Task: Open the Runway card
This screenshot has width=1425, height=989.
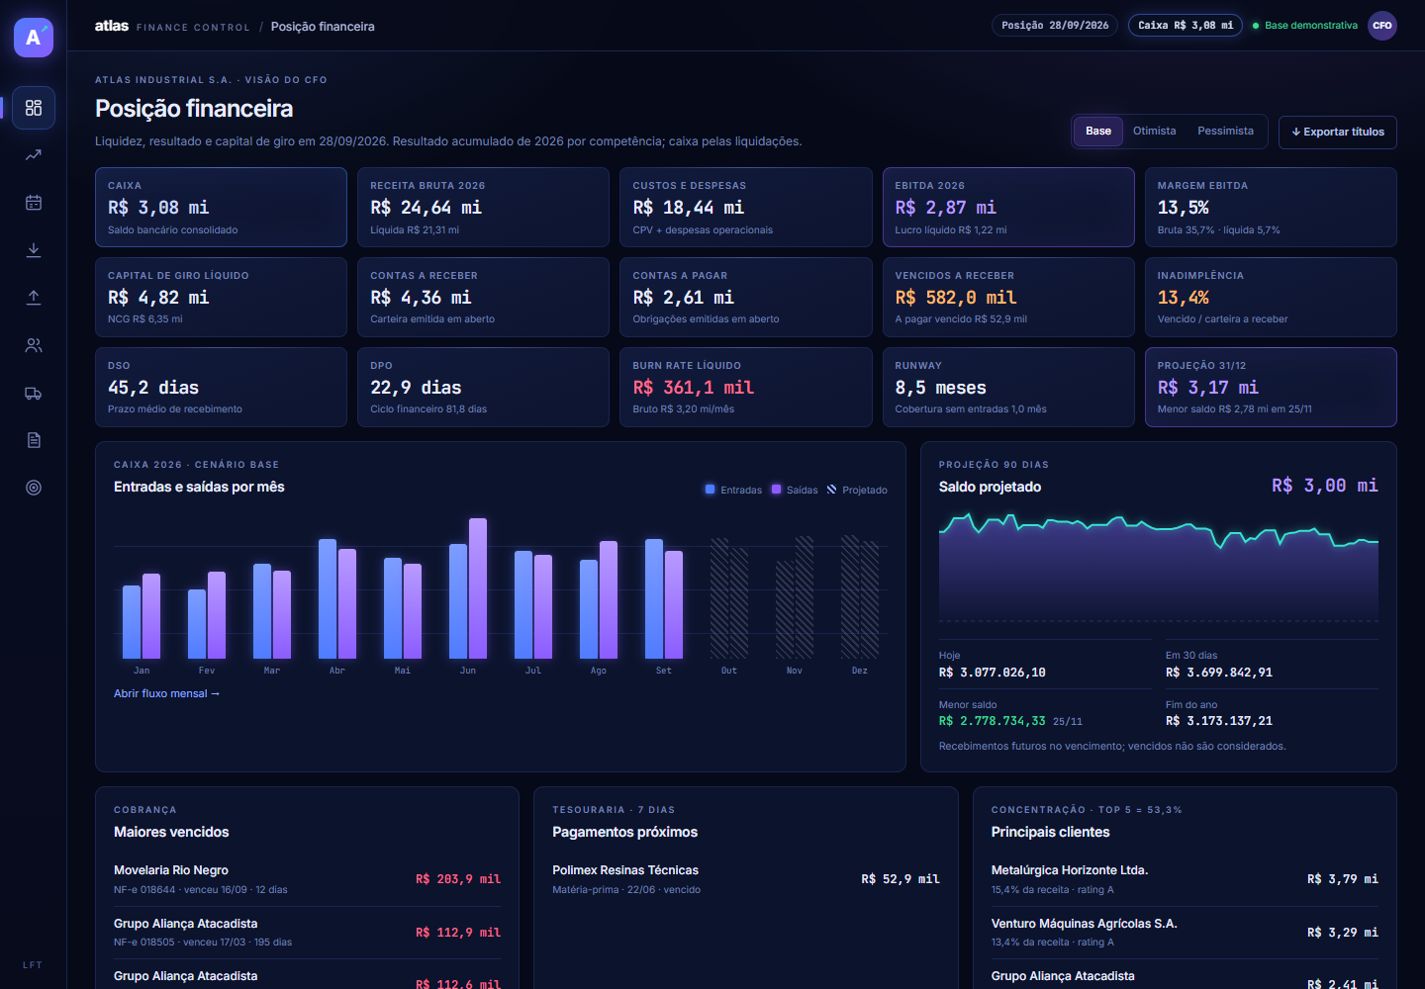Action: (1008, 387)
